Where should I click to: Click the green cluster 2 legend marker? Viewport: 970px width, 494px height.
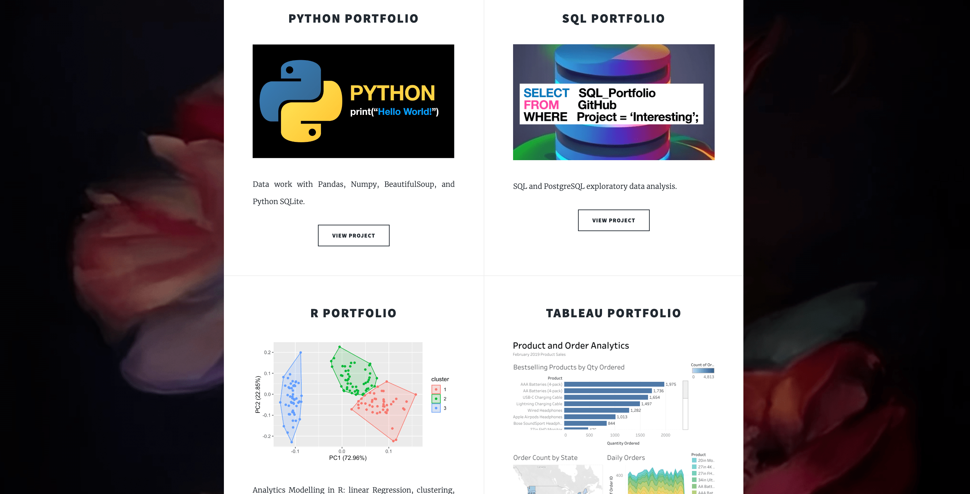coord(436,399)
